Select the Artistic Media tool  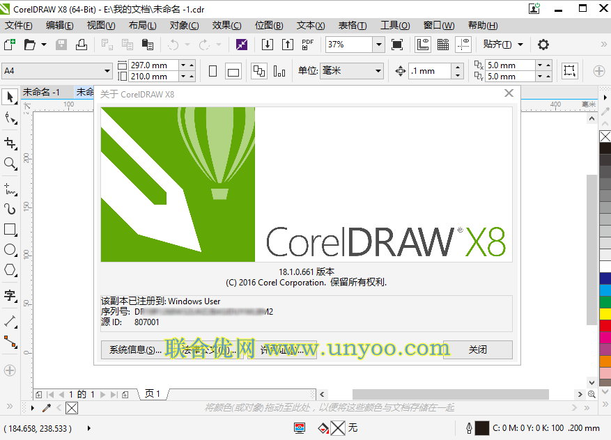[x=10, y=209]
